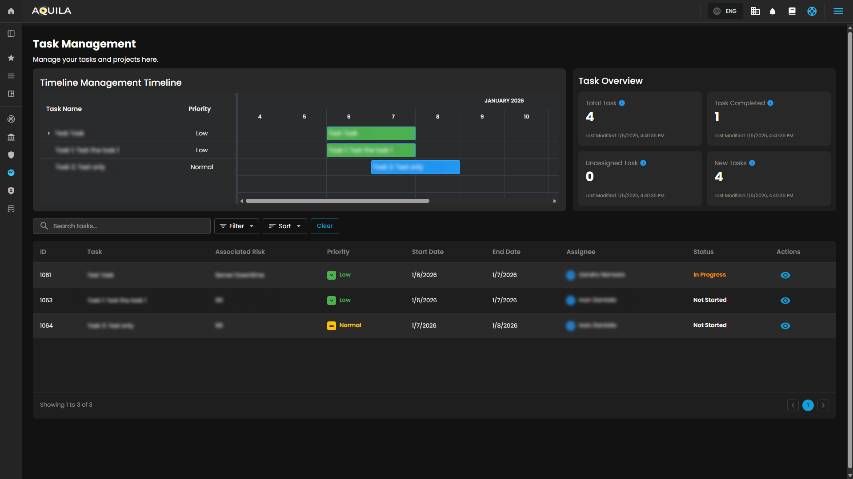Open the Sort dropdown
The width and height of the screenshot is (853, 479).
point(284,226)
